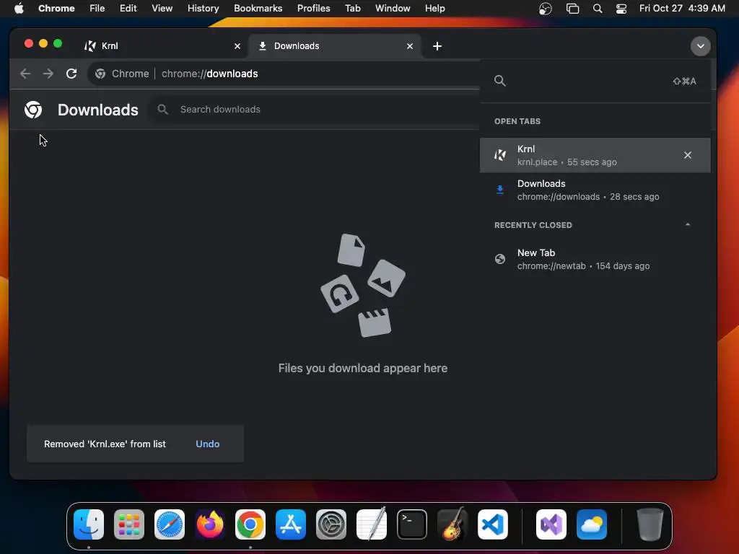Open Visual Studio from the Dock
739x554 pixels.
click(551, 524)
